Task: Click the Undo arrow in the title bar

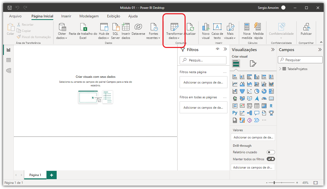Action: click(x=17, y=8)
